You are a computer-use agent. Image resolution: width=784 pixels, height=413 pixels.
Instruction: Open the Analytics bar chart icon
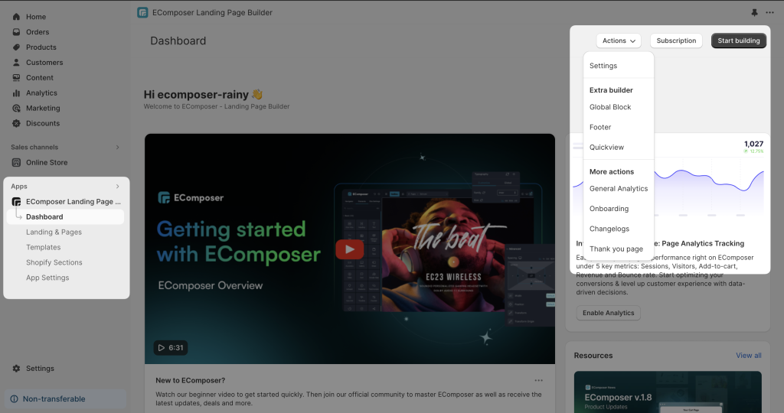click(x=16, y=93)
